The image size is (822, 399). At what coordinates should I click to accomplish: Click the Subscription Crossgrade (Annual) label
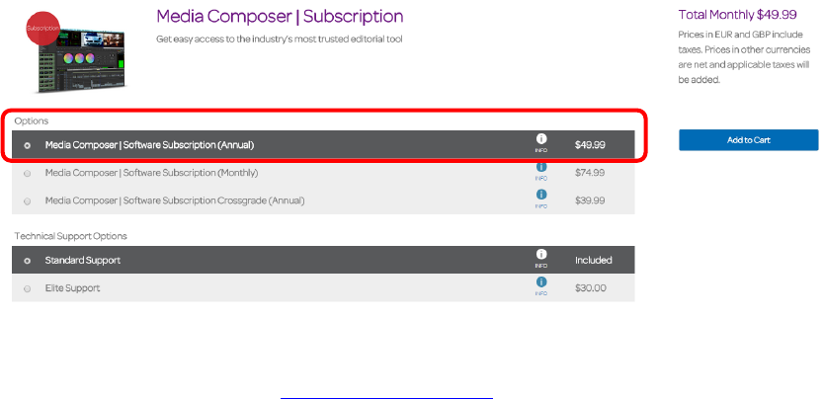click(x=175, y=200)
